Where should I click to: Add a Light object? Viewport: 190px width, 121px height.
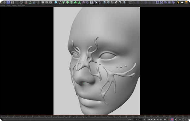pos(99,2)
